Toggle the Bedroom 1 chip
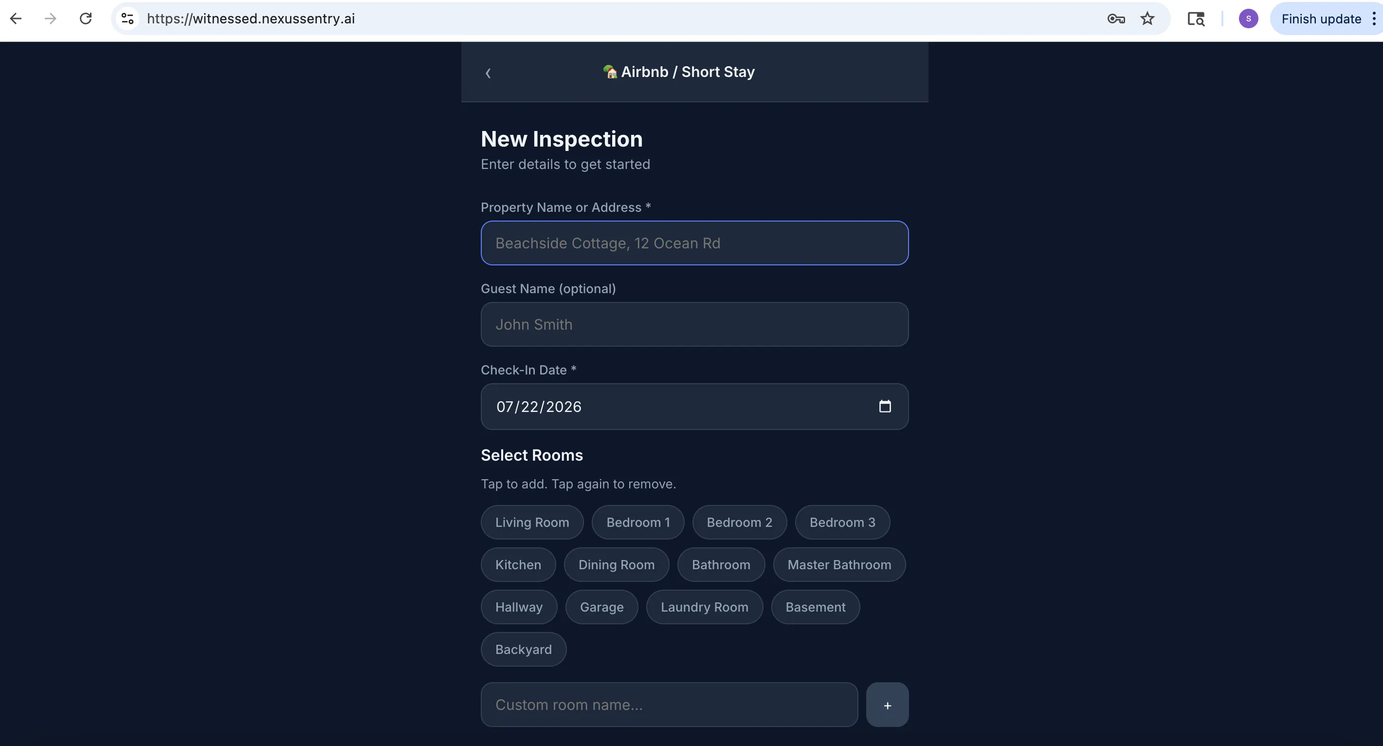 [638, 522]
